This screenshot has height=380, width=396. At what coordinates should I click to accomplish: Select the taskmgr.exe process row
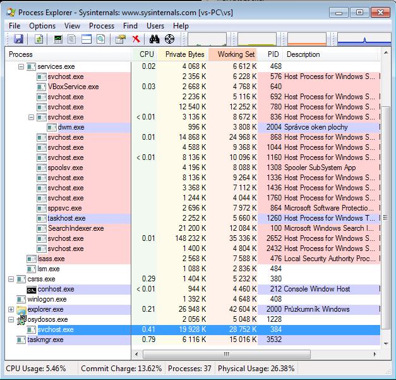tap(193, 340)
